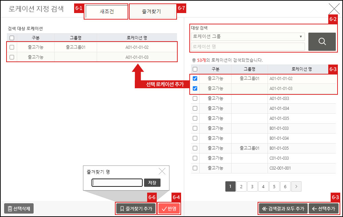
Task: Click the 저장 button in the popup
Action: point(152,183)
